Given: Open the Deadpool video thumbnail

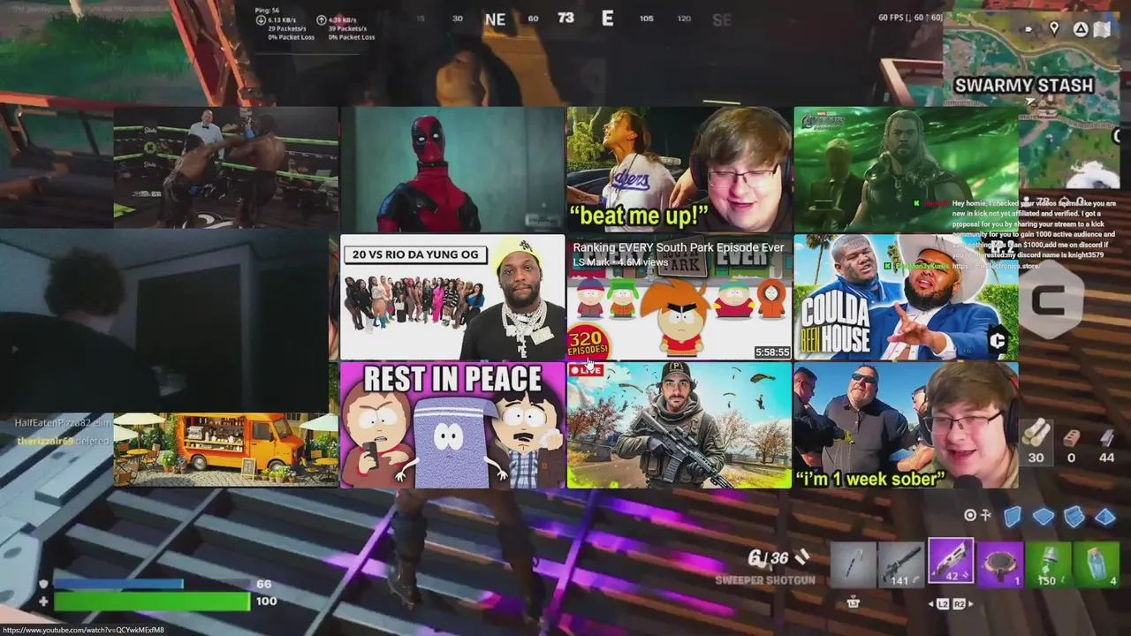Looking at the screenshot, I should tap(452, 170).
